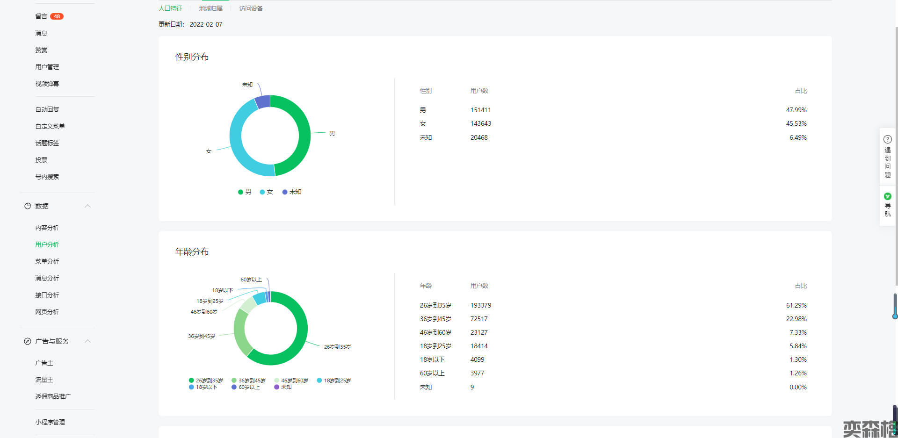
Task: Toggle 60岁以上 legend item in age chart
Action: (246, 387)
